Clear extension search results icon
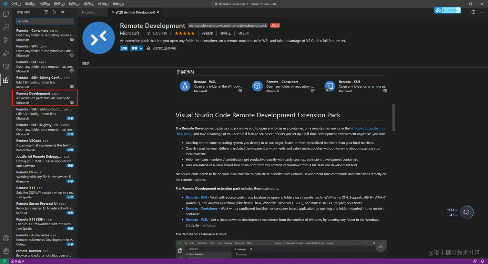This screenshot has height=264, width=488. [63, 12]
